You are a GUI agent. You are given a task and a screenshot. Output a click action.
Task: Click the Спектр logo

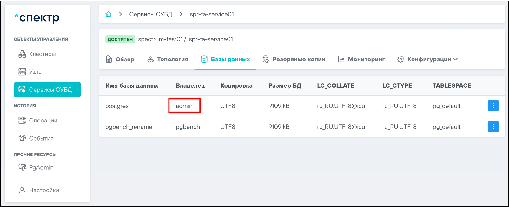coord(37,18)
